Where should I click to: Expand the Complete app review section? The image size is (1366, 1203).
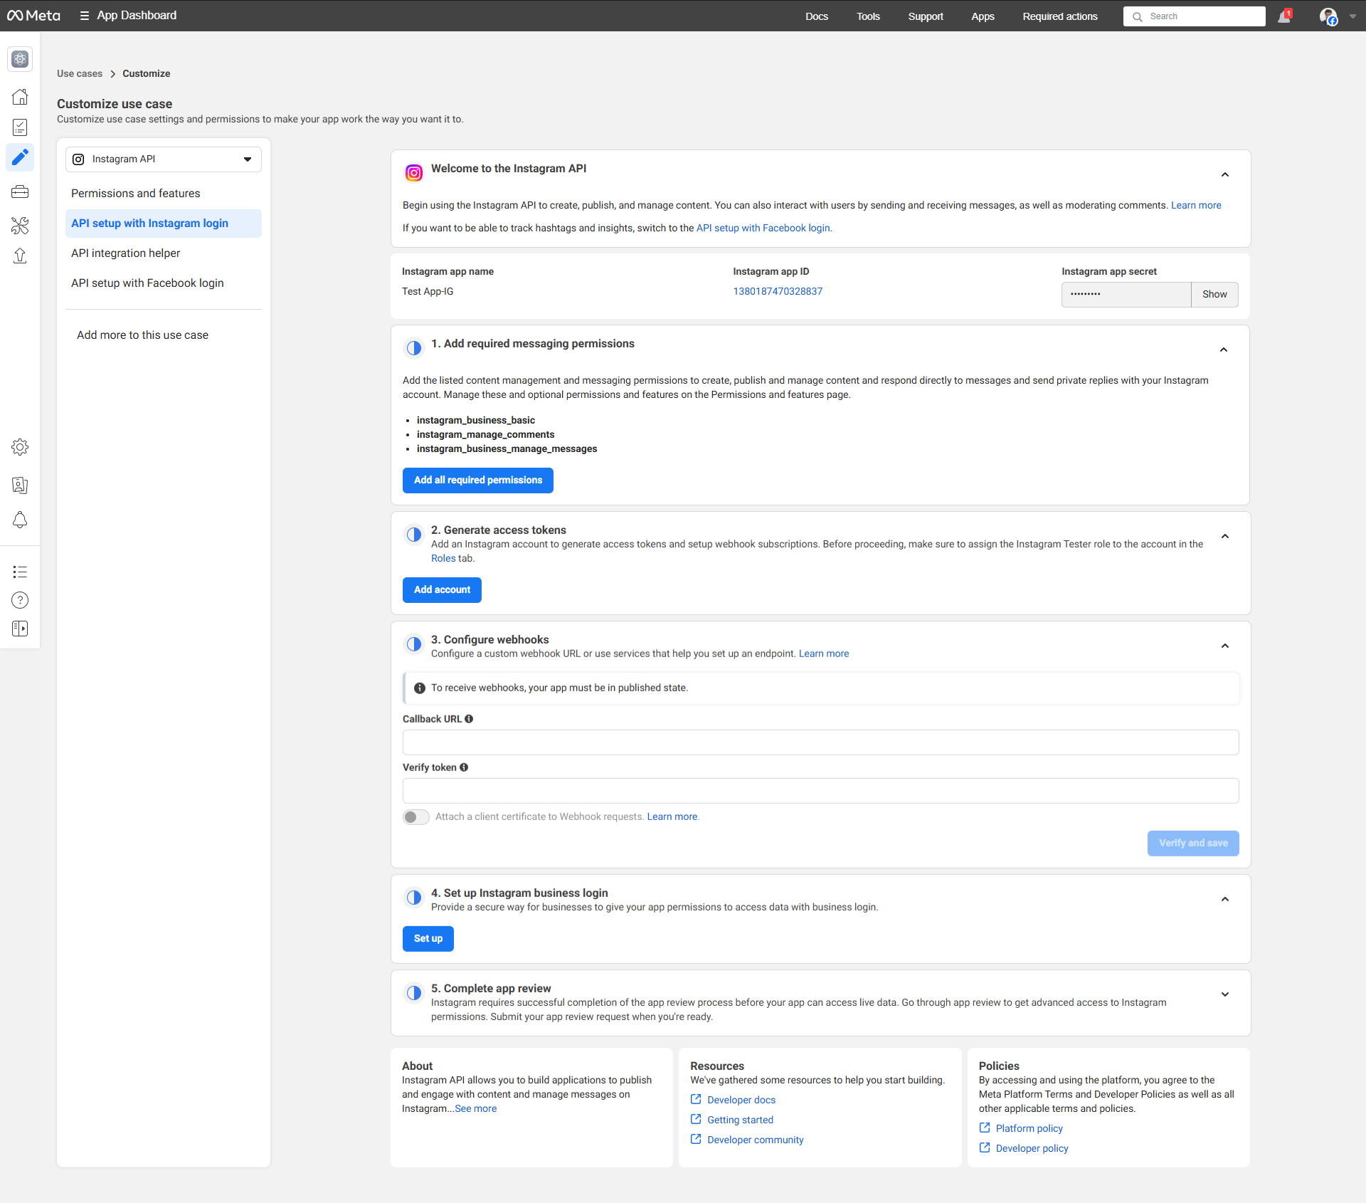pyautogui.click(x=1224, y=994)
